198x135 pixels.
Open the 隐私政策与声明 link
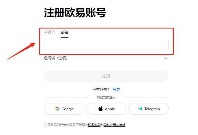point(114,125)
